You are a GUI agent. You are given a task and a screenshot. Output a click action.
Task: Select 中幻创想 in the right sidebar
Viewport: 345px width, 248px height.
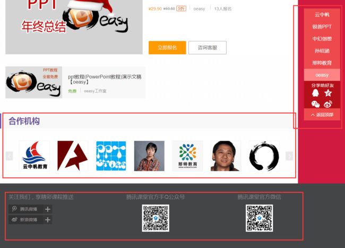[322, 39]
